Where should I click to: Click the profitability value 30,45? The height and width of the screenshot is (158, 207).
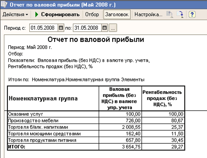click(x=177, y=140)
